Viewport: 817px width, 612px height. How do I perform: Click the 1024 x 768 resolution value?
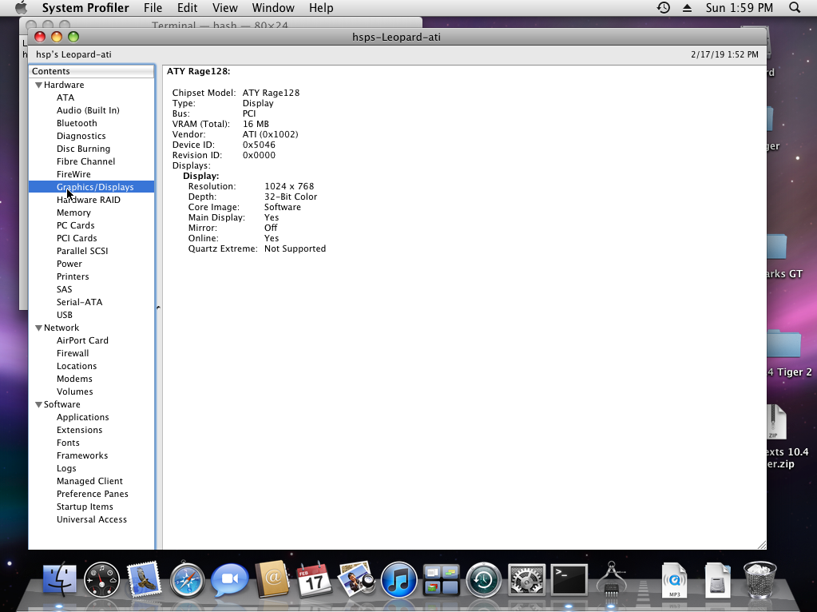pyautogui.click(x=289, y=186)
